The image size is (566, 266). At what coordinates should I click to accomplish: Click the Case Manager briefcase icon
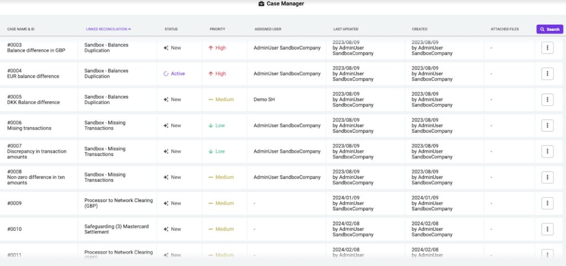(x=261, y=4)
